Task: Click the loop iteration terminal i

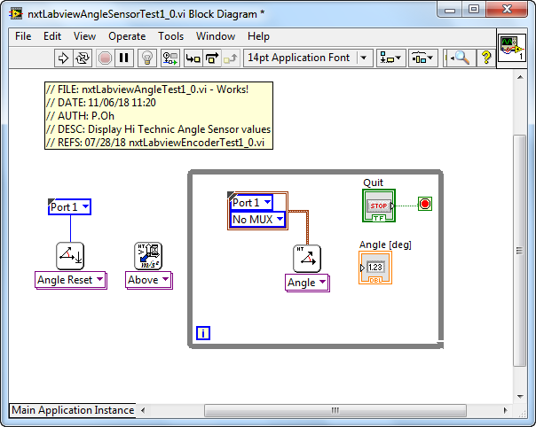Action: [203, 333]
